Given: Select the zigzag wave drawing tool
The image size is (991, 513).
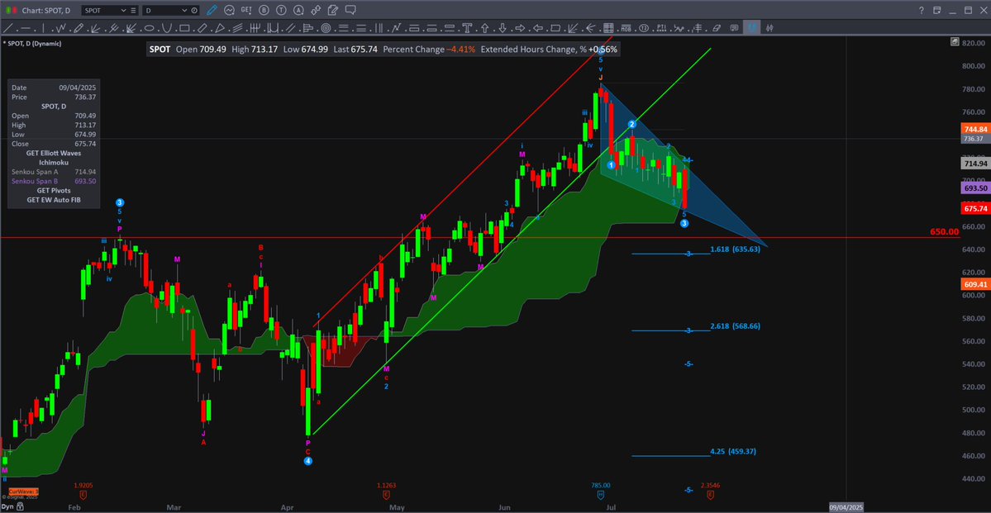Looking at the screenshot, I should [60, 28].
